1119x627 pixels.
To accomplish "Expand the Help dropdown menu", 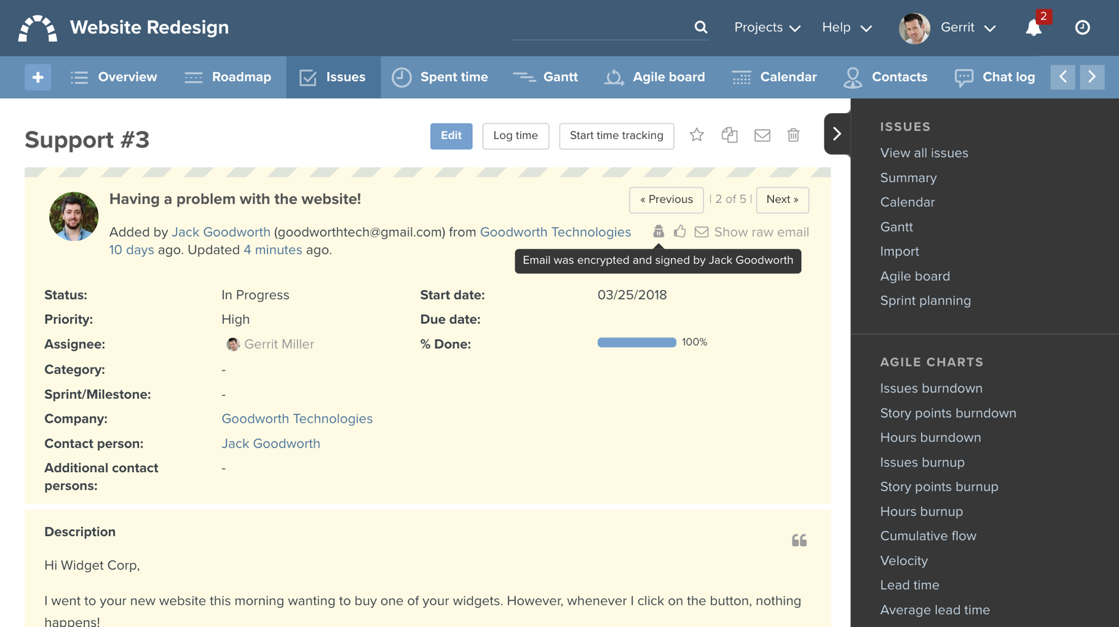I will click(847, 28).
